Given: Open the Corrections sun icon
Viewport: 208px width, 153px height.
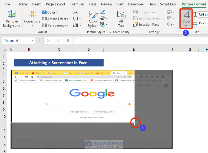Looking at the screenshot, I should tap(32, 14).
